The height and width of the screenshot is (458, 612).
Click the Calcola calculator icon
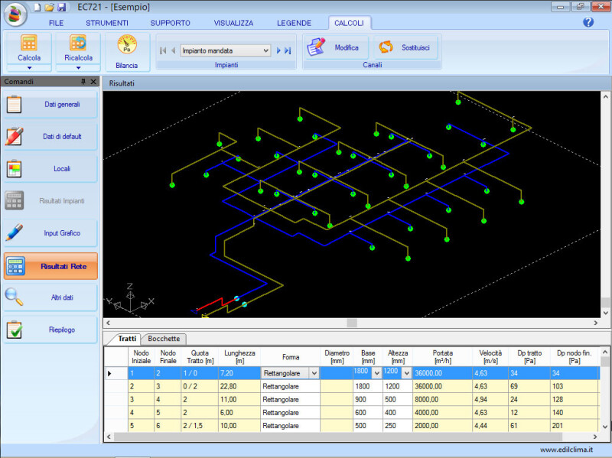point(29,43)
